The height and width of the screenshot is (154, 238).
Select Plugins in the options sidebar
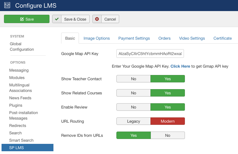click(x=16, y=105)
